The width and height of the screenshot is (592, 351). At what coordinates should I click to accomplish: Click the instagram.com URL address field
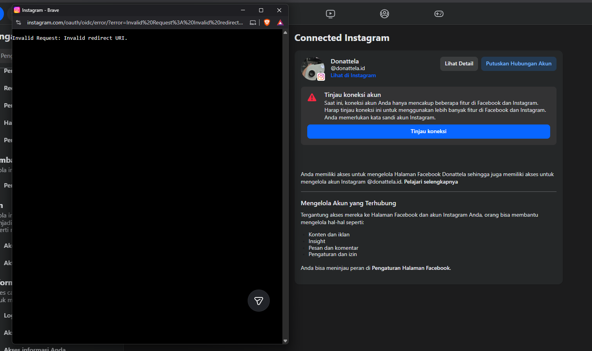click(x=134, y=22)
